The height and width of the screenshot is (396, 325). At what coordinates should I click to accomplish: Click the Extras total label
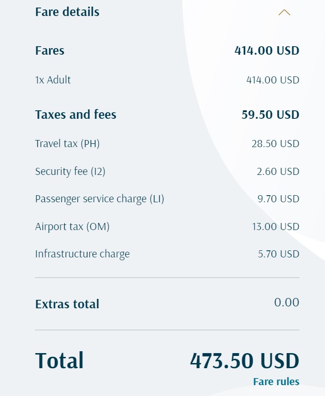click(67, 304)
